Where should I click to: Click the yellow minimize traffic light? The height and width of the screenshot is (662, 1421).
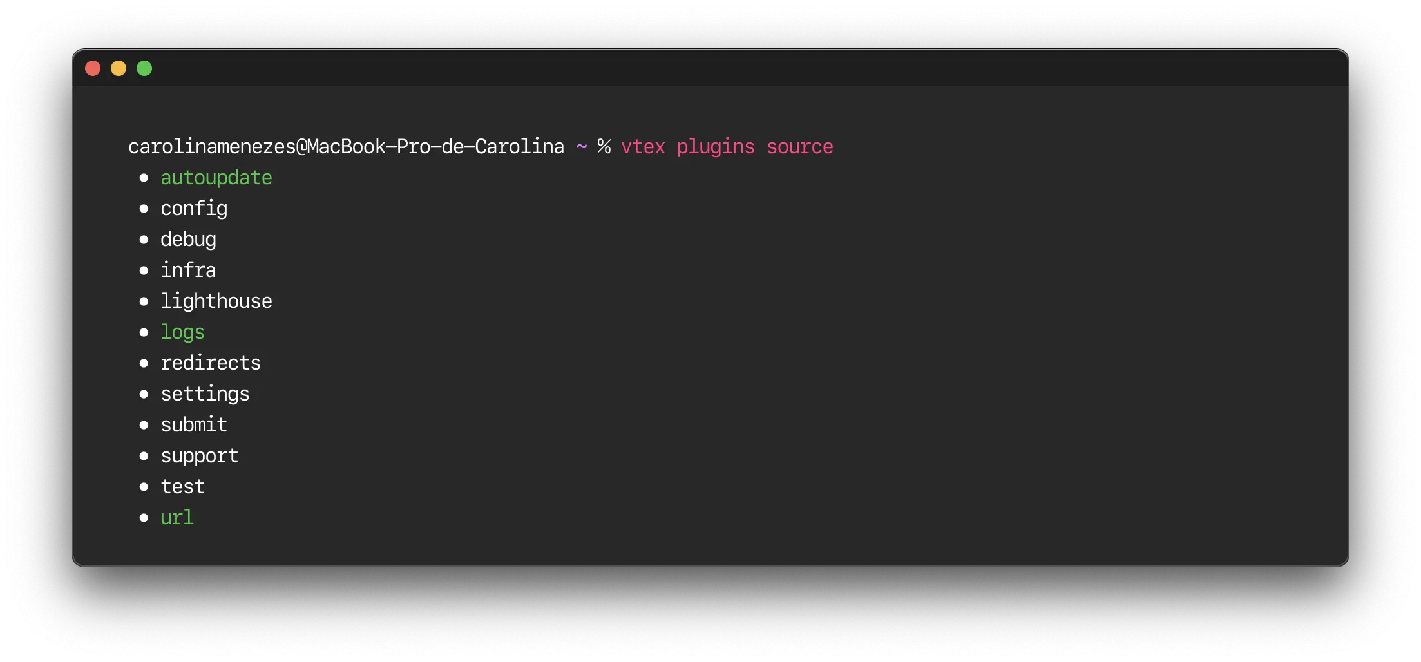[119, 68]
